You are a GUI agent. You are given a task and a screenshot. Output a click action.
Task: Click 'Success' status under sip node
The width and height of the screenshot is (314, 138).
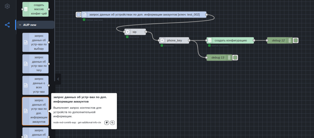[134, 37]
